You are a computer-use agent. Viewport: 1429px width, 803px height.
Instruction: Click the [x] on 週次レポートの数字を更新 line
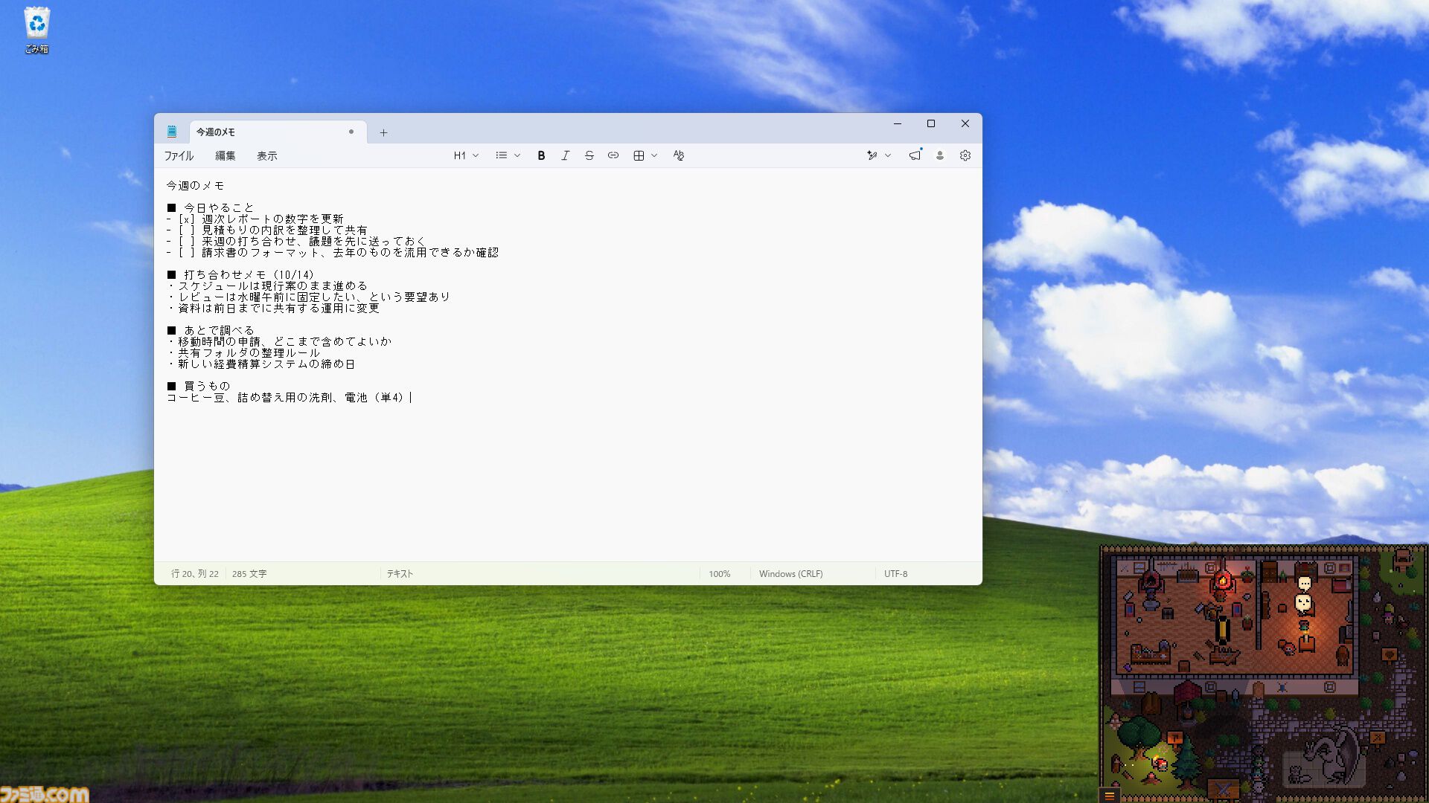pyautogui.click(x=187, y=219)
